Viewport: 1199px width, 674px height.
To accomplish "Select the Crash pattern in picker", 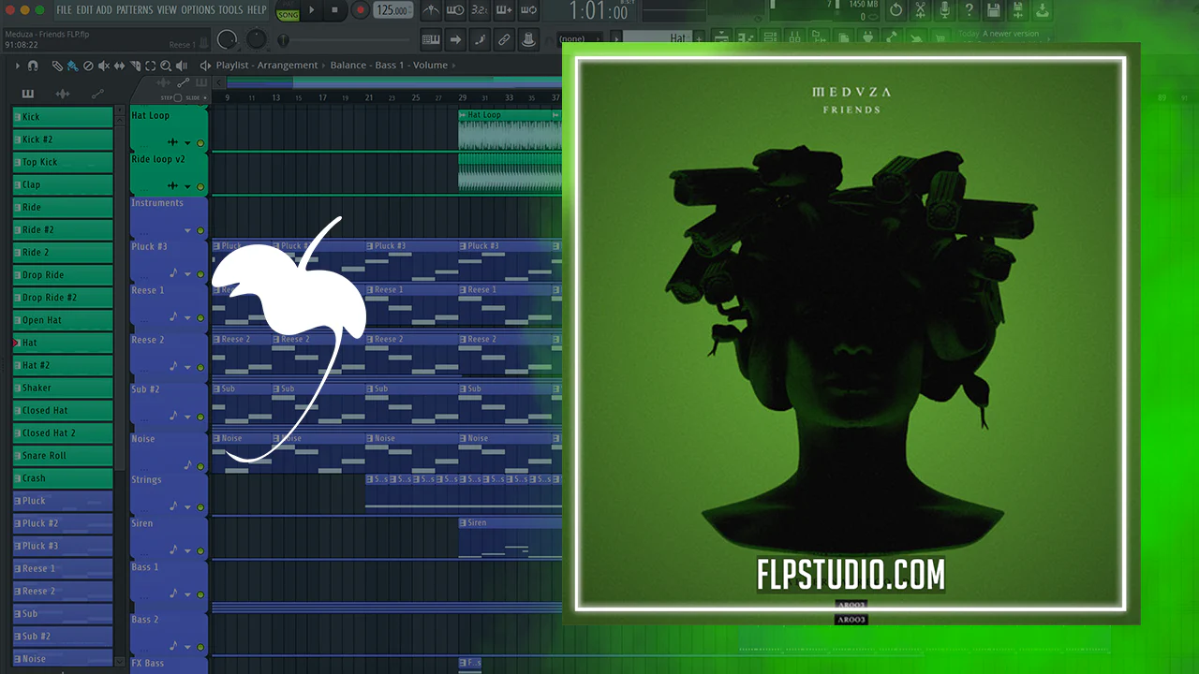I will (63, 478).
